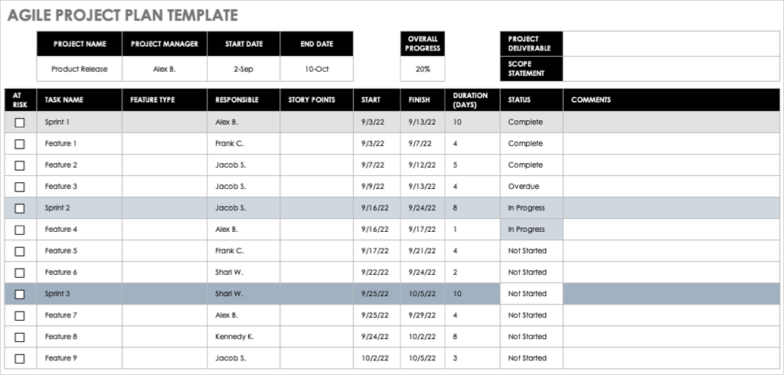Check the At Risk box for Sprint 1
This screenshot has height=375, width=784.
click(20, 122)
